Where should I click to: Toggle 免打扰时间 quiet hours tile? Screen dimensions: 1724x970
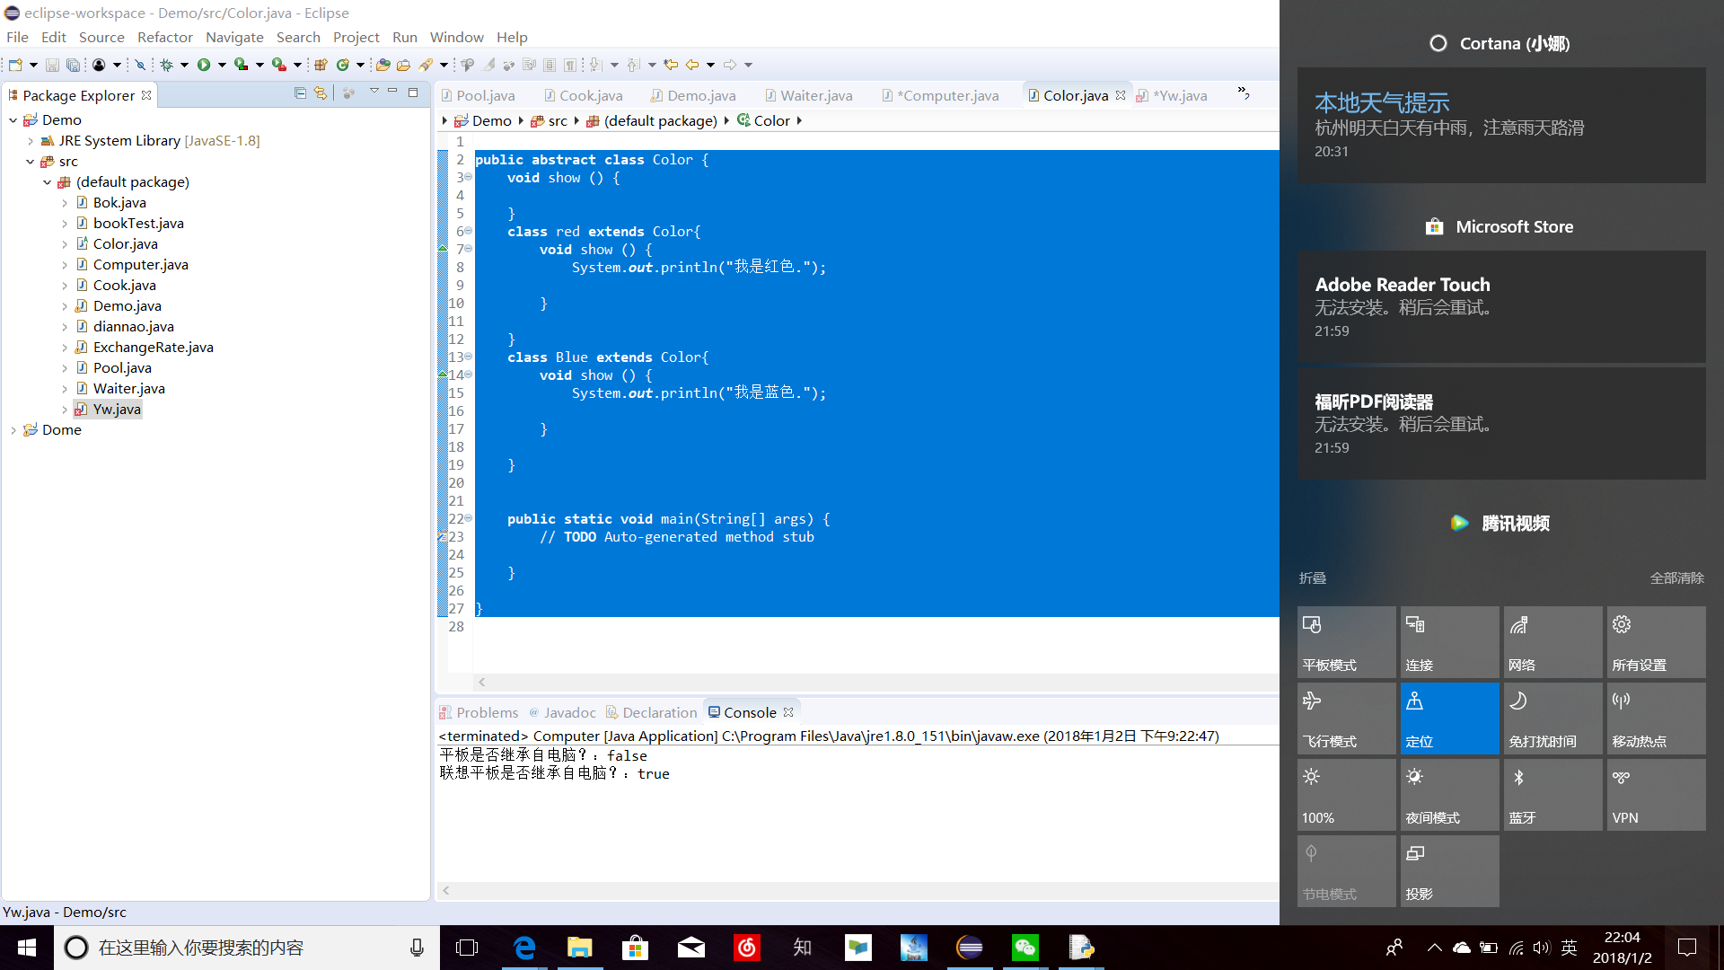click(1552, 719)
